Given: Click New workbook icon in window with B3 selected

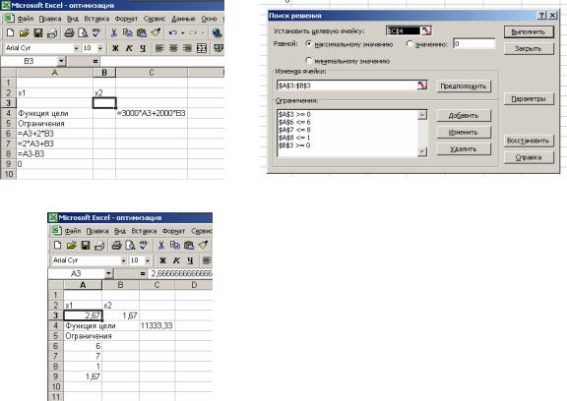Looking at the screenshot, I should (10, 33).
